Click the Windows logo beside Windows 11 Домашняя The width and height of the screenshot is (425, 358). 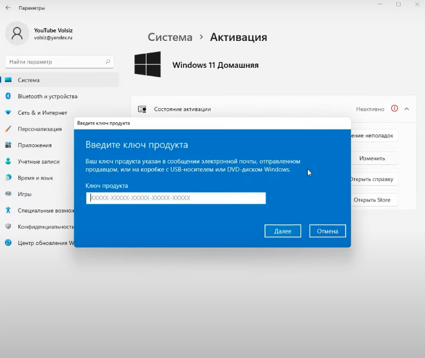pyautogui.click(x=147, y=64)
